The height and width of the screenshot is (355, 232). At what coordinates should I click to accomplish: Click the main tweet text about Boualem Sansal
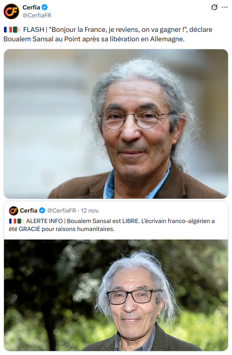tap(108, 34)
